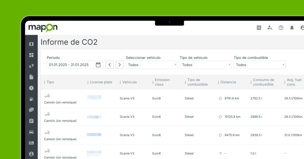Click Euro6 in the 10125.8 km row
Viewport: 304px width, 159px height.
[x=156, y=117]
